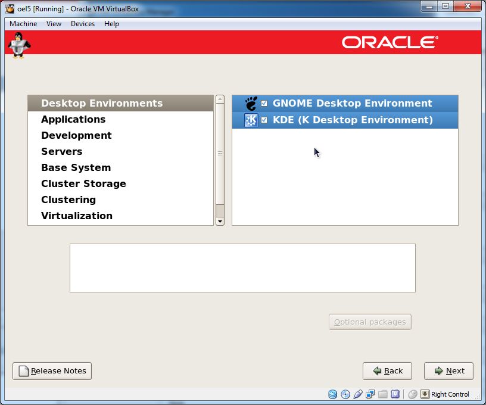This screenshot has width=486, height=405.
Task: Open the Release Notes
Action: [52, 371]
